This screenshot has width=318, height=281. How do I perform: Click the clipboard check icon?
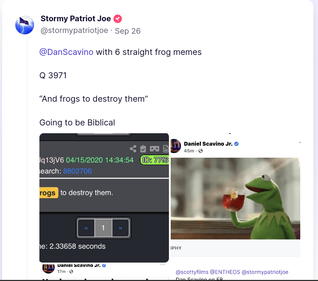(x=143, y=149)
